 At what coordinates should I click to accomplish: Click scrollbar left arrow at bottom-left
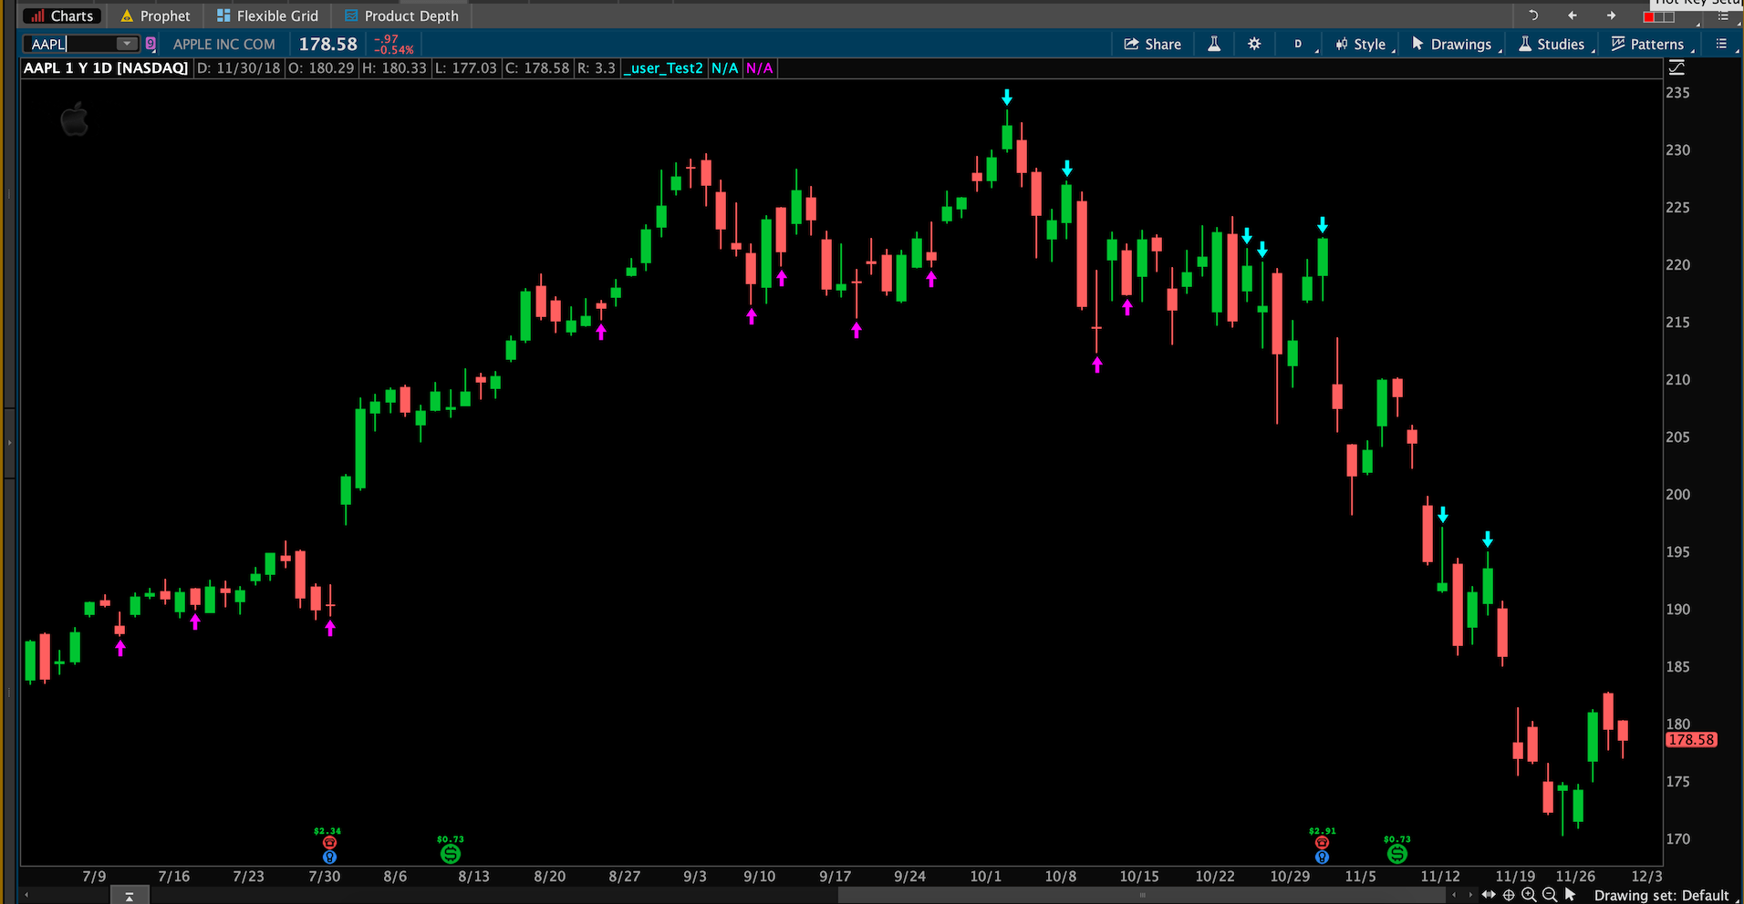26,896
